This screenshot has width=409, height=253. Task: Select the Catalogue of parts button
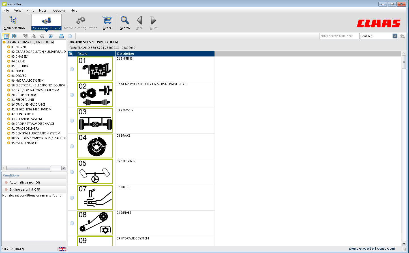pos(46,23)
